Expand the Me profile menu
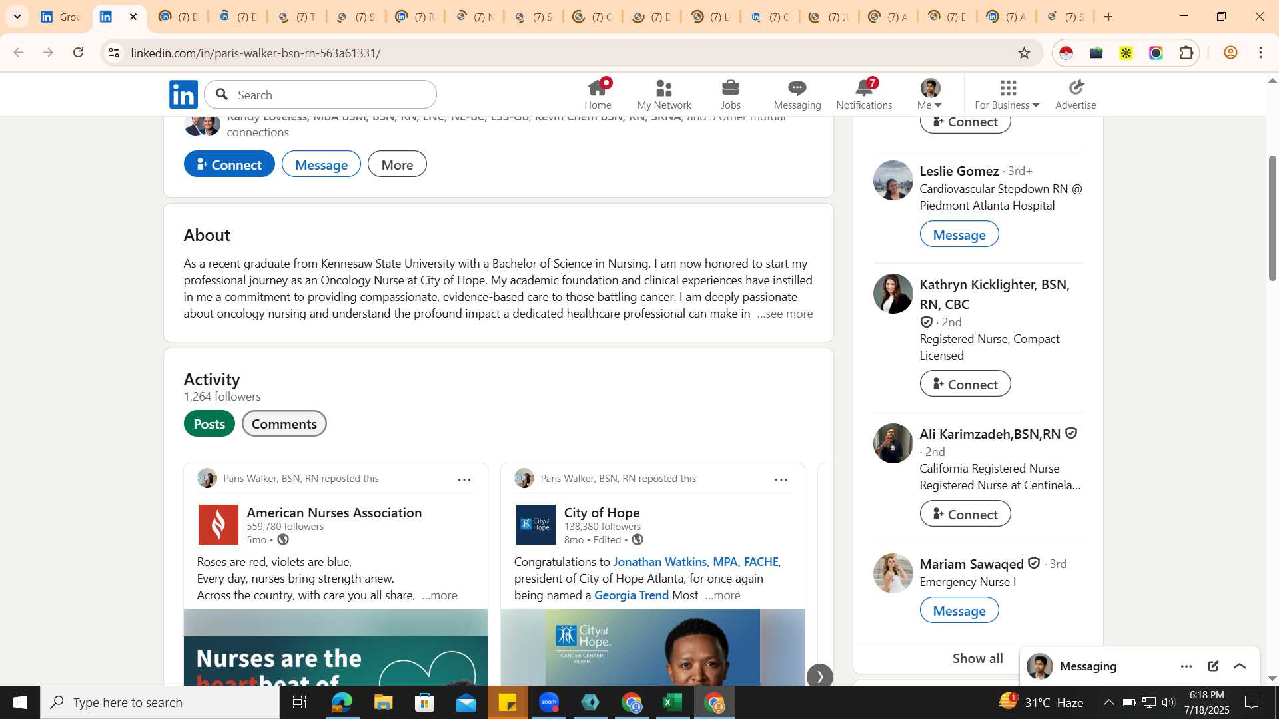 (x=930, y=94)
